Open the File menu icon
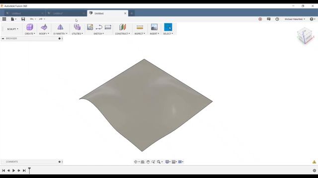 click(x=13, y=19)
